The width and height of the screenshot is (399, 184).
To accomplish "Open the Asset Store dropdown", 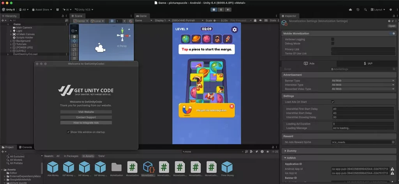I will pos(42,10).
